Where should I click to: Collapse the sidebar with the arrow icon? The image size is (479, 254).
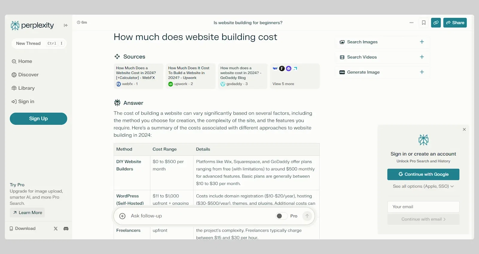point(66,25)
